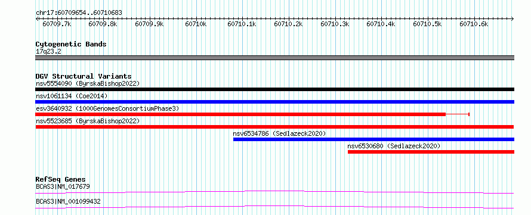Click the nsv6530680 (Sedlazeck2020) label
531x215 pixels.
(x=394, y=146)
